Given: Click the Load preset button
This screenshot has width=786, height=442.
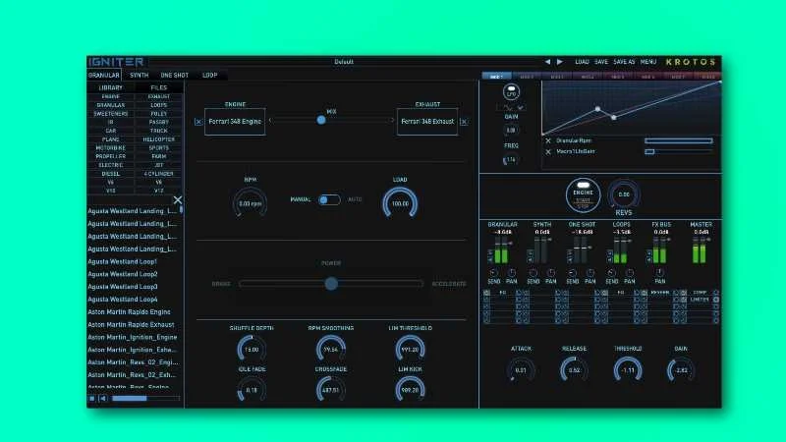Looking at the screenshot, I should (582, 62).
